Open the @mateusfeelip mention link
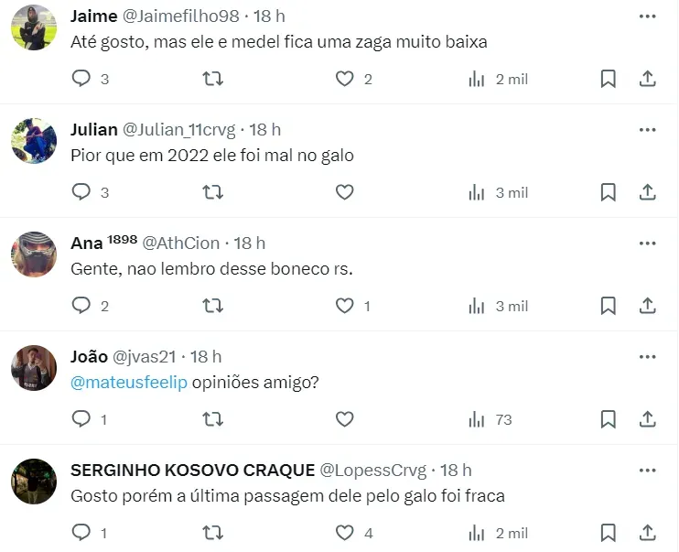The width and height of the screenshot is (679, 552). (129, 382)
